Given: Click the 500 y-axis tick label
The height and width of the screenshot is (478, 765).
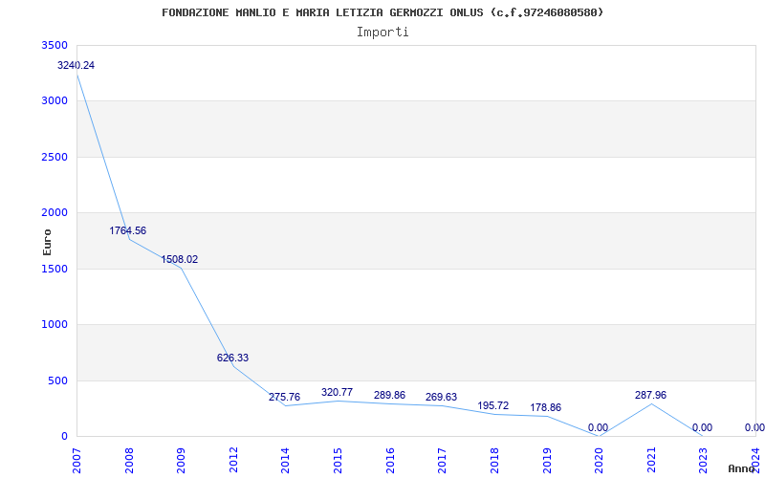Looking at the screenshot, I should coord(58,380).
